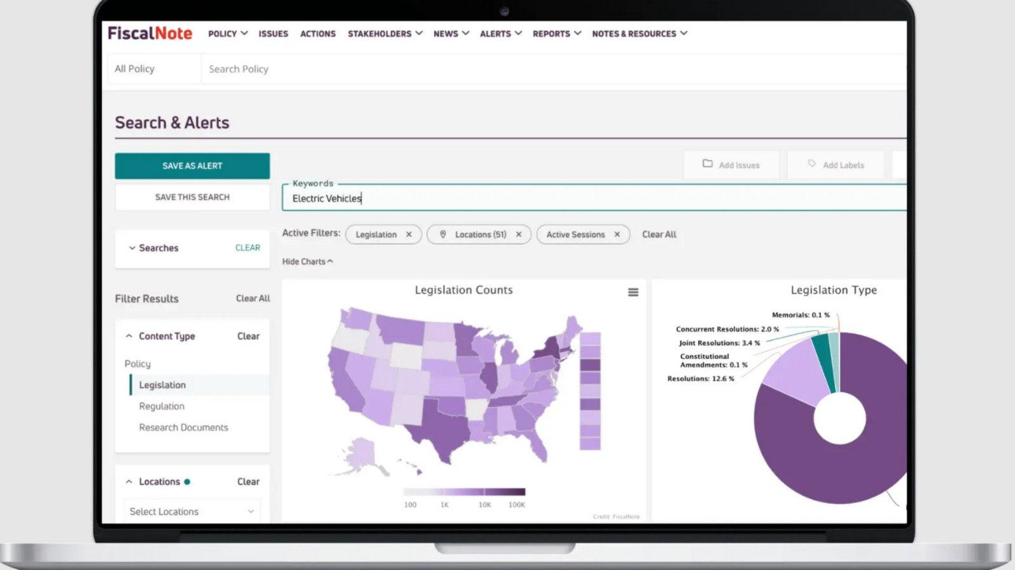Remove the Locations (51) filter
Image resolution: width=1015 pixels, height=570 pixels.
(519, 235)
